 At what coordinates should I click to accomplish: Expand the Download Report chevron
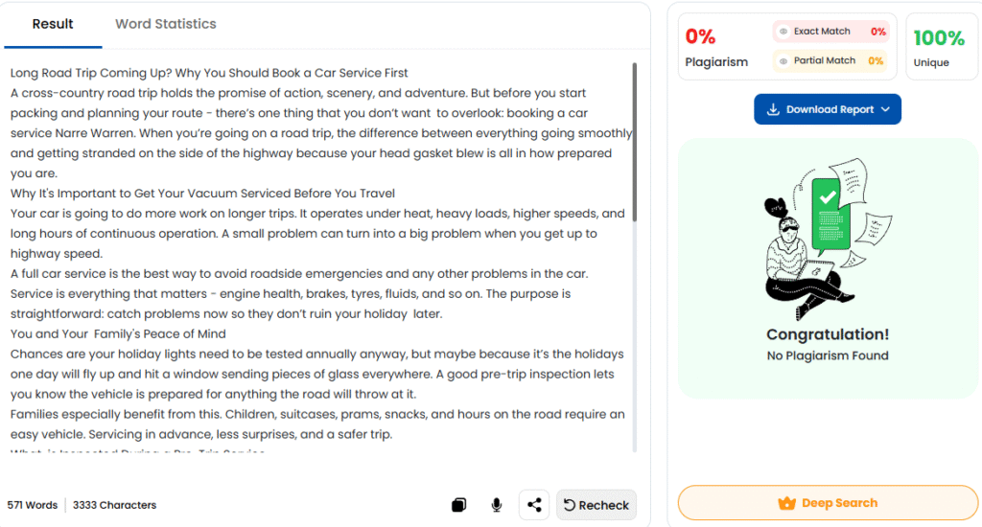[x=885, y=110]
